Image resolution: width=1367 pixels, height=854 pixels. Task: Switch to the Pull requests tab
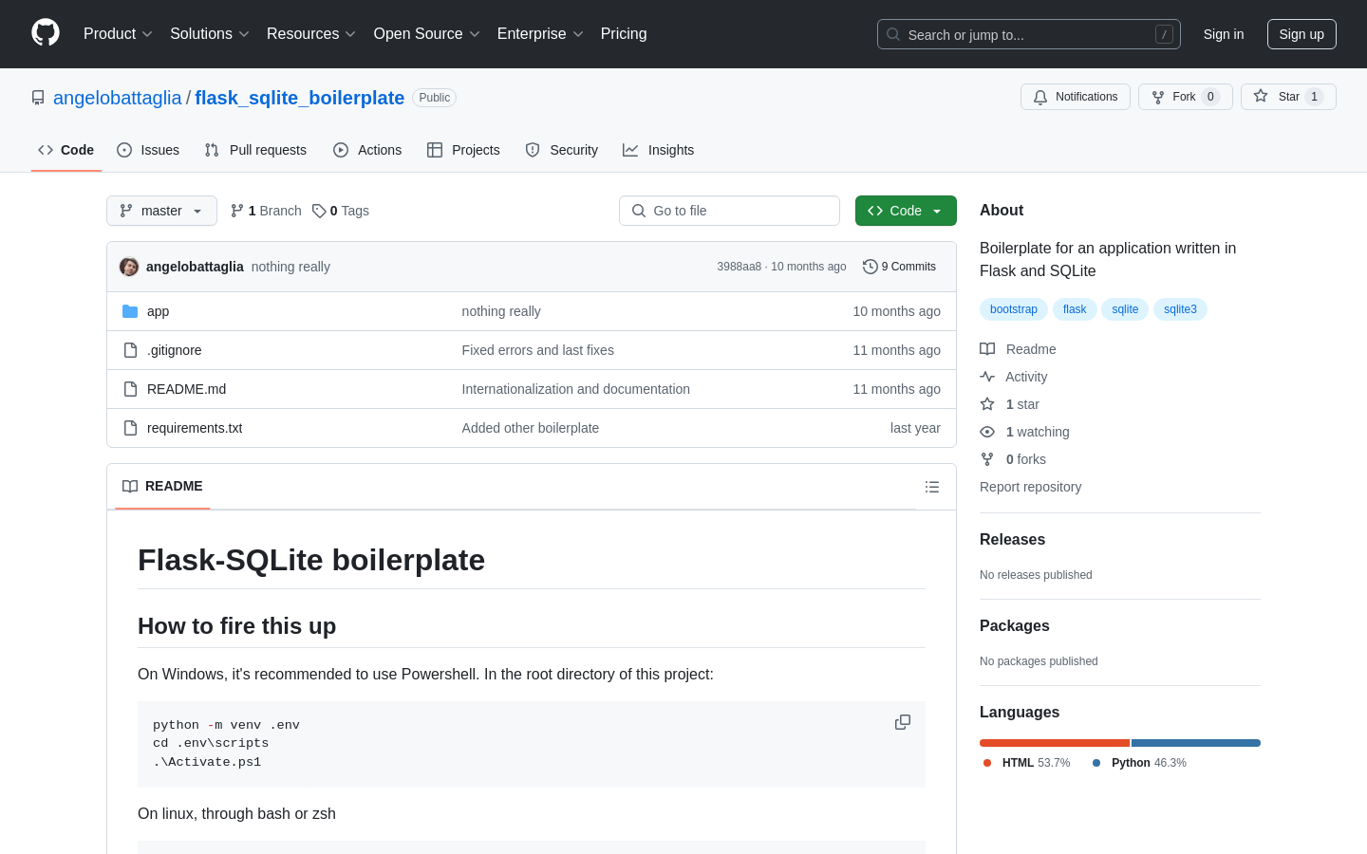255,150
